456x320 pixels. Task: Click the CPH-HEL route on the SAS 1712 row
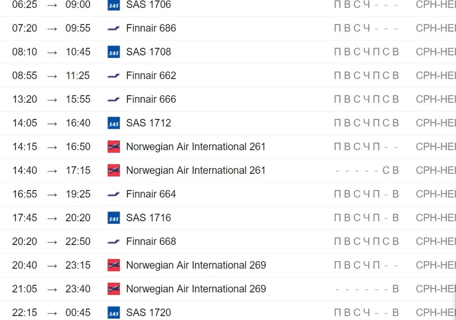435,123
